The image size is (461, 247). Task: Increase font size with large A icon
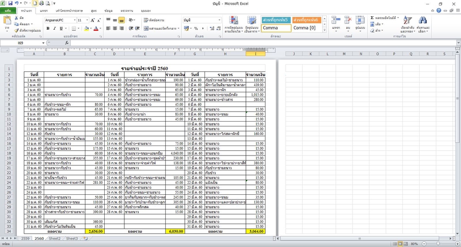pos(93,20)
